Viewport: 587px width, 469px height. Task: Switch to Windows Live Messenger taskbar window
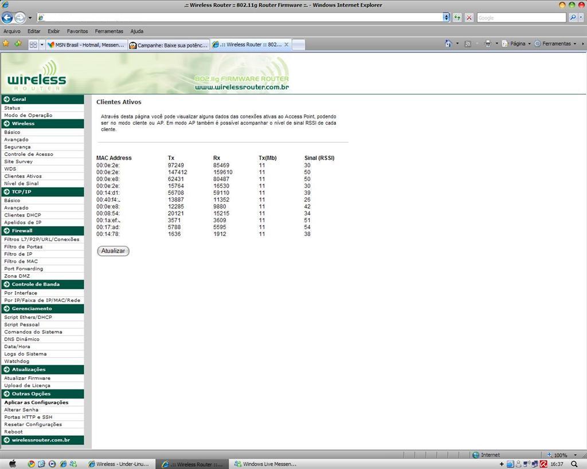pyautogui.click(x=265, y=464)
